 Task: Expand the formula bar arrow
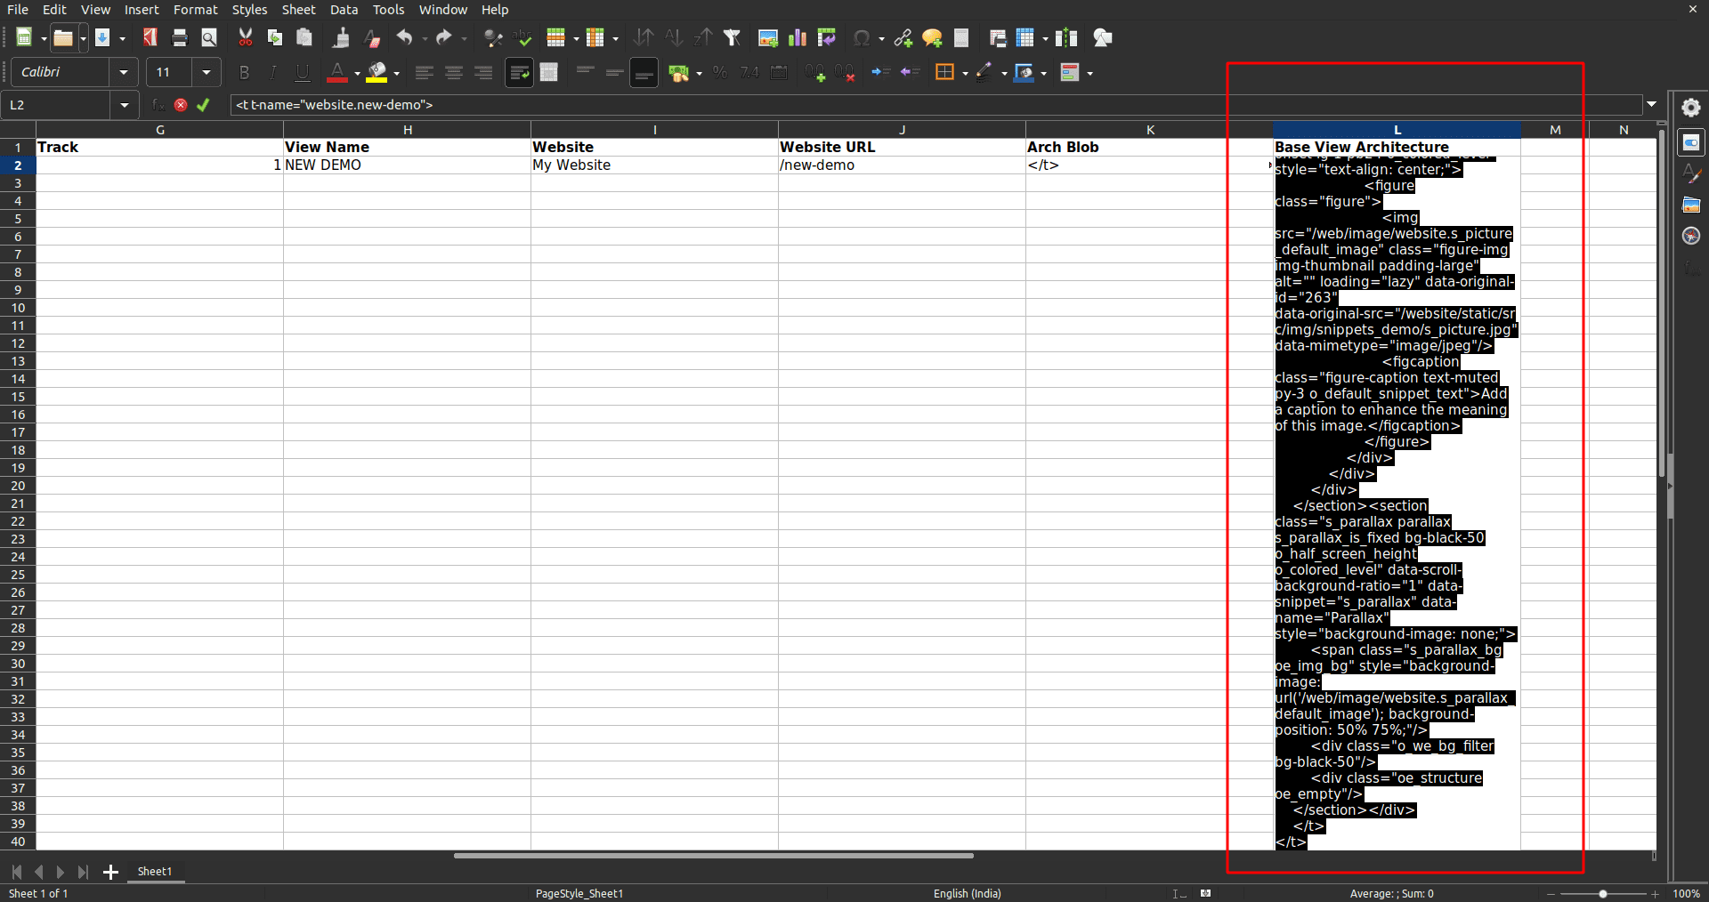pyautogui.click(x=1652, y=104)
